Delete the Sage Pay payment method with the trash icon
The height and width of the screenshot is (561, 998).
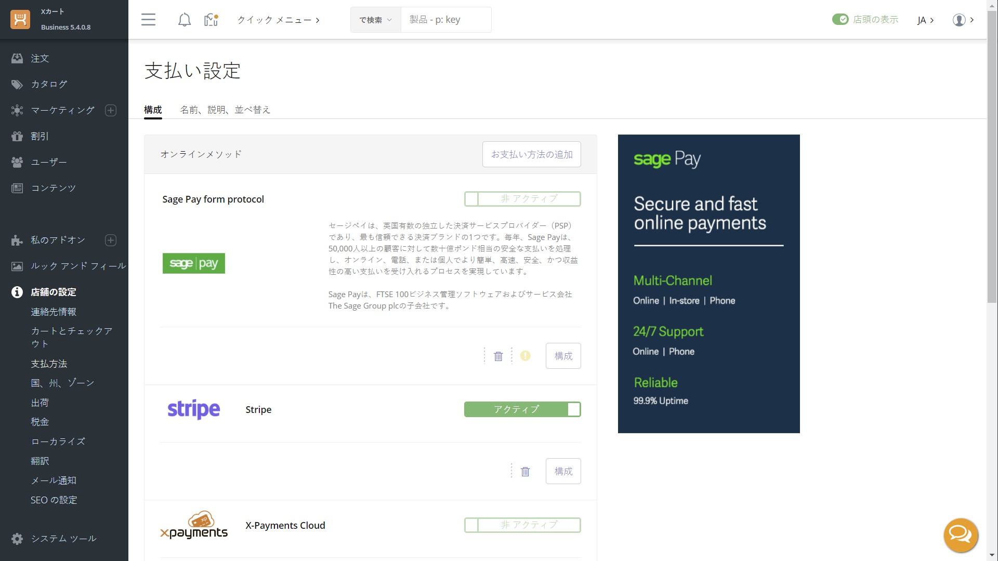coord(498,356)
